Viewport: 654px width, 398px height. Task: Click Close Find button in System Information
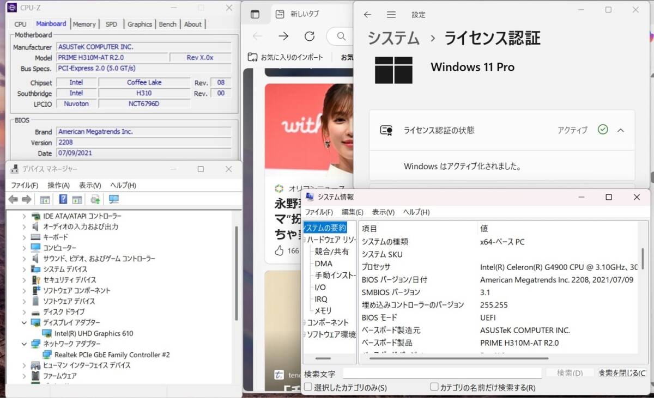622,373
